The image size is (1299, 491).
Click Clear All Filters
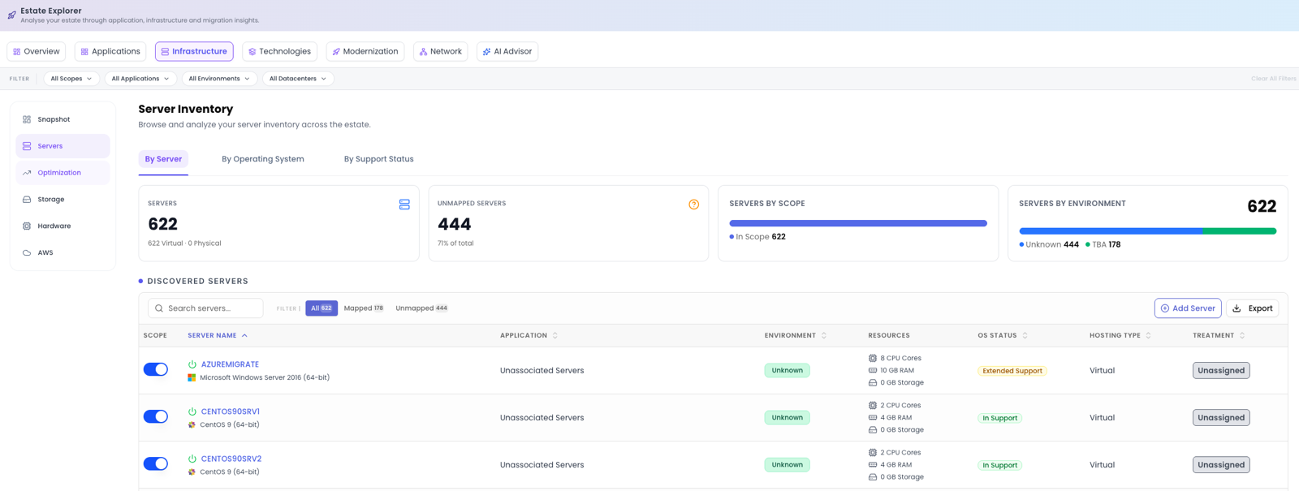click(1273, 79)
